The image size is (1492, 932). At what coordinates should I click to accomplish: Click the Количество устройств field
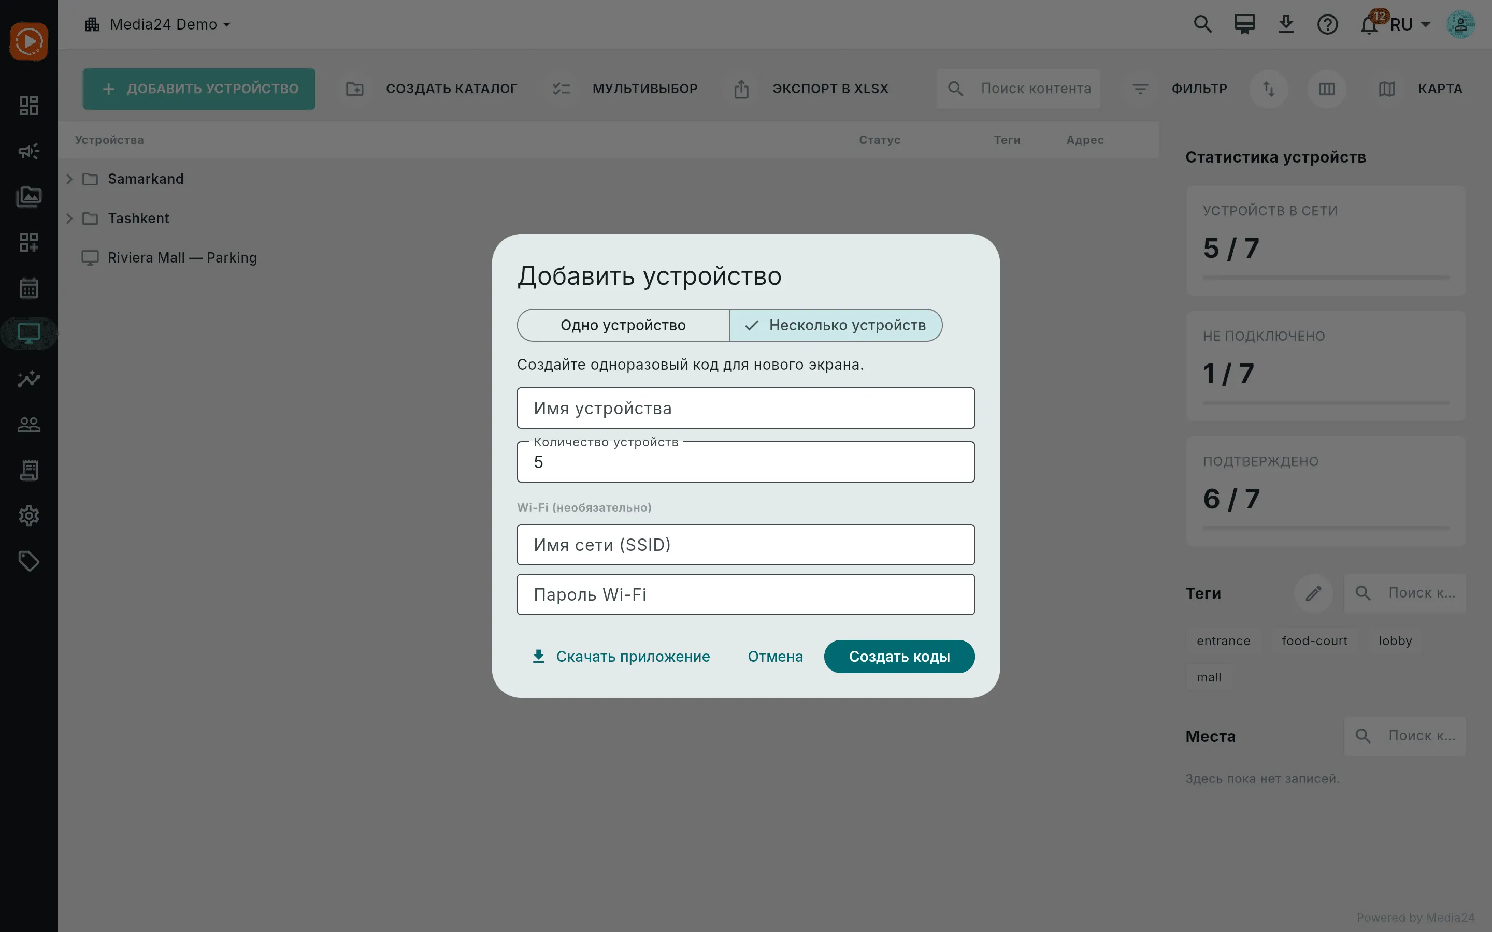(x=745, y=462)
